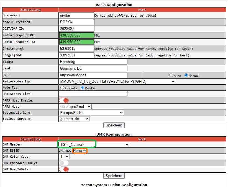
Task: Open the Systemzeit Zone dropdown
Action: [x=91, y=113]
